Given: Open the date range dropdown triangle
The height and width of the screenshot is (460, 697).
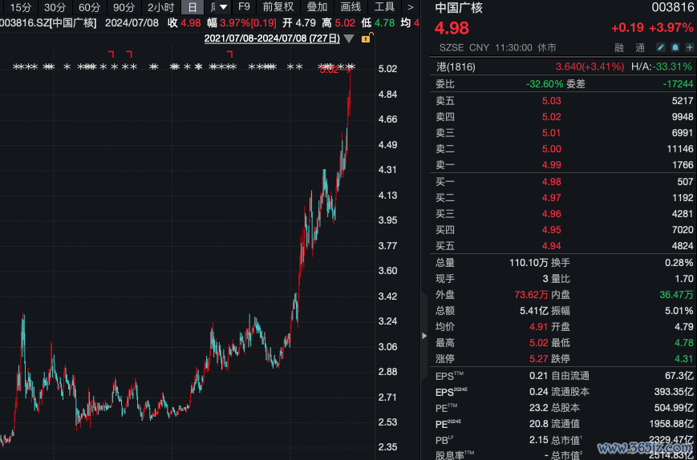Looking at the screenshot, I should pyautogui.click(x=350, y=39).
